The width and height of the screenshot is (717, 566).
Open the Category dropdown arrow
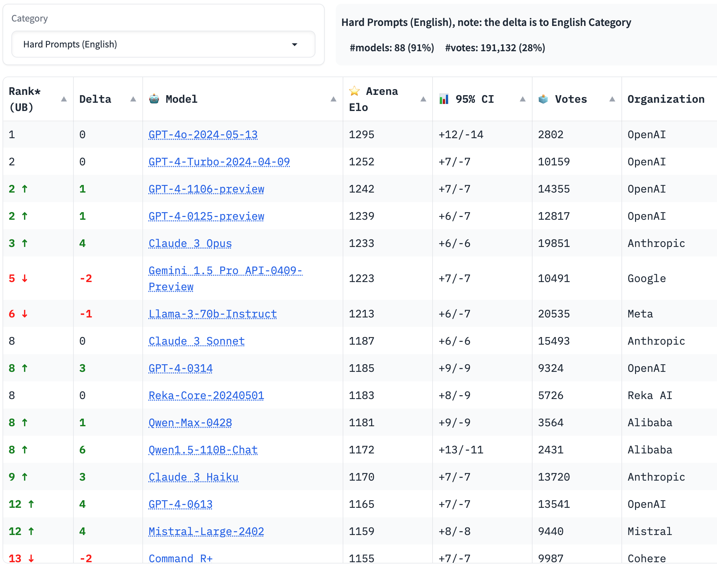[x=295, y=44]
